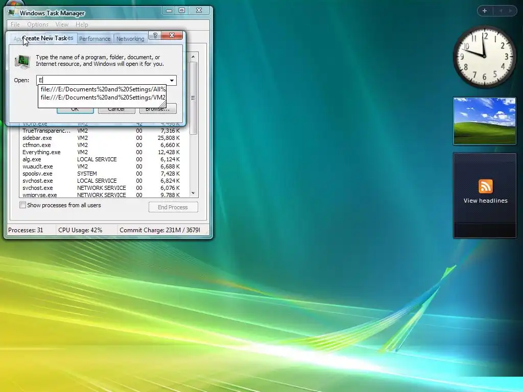Click the Cancel button
This screenshot has height=392, width=523.
tap(116, 109)
